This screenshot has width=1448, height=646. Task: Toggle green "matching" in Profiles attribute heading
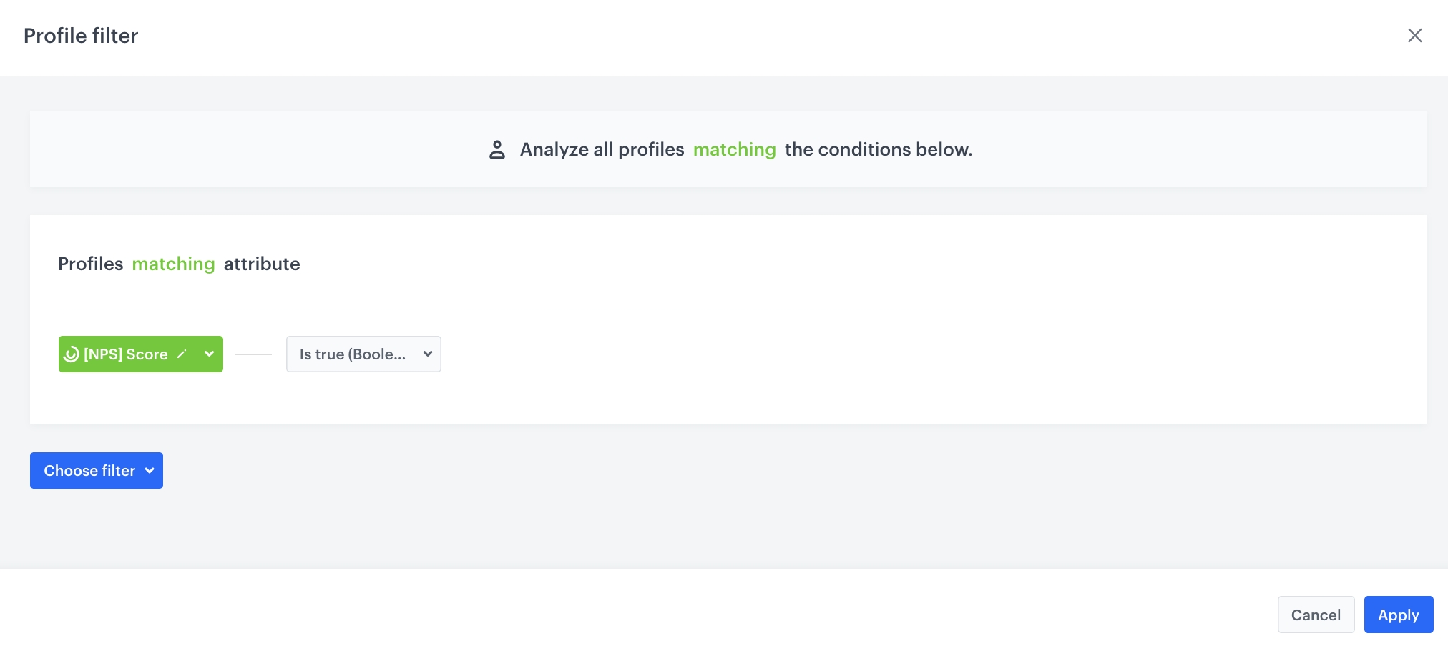[173, 264]
